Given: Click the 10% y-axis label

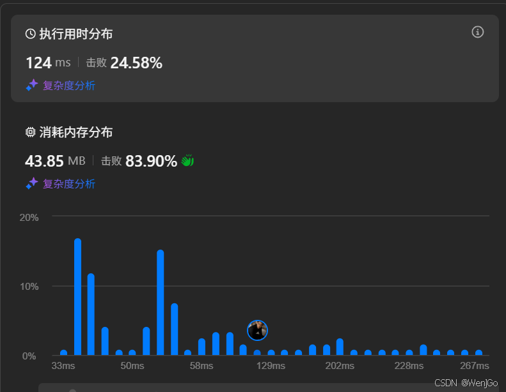Looking at the screenshot, I should (29, 287).
